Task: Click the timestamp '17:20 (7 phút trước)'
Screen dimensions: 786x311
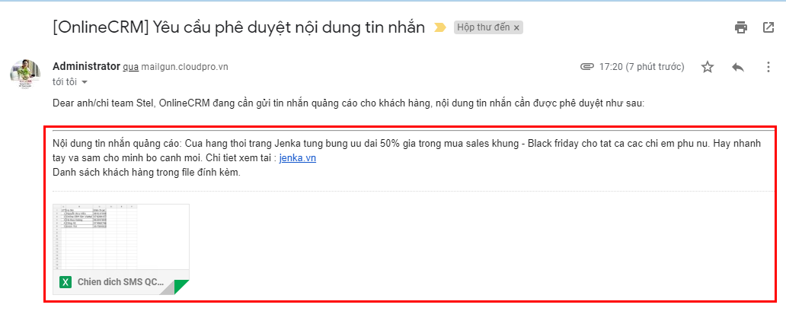Action: 641,67
